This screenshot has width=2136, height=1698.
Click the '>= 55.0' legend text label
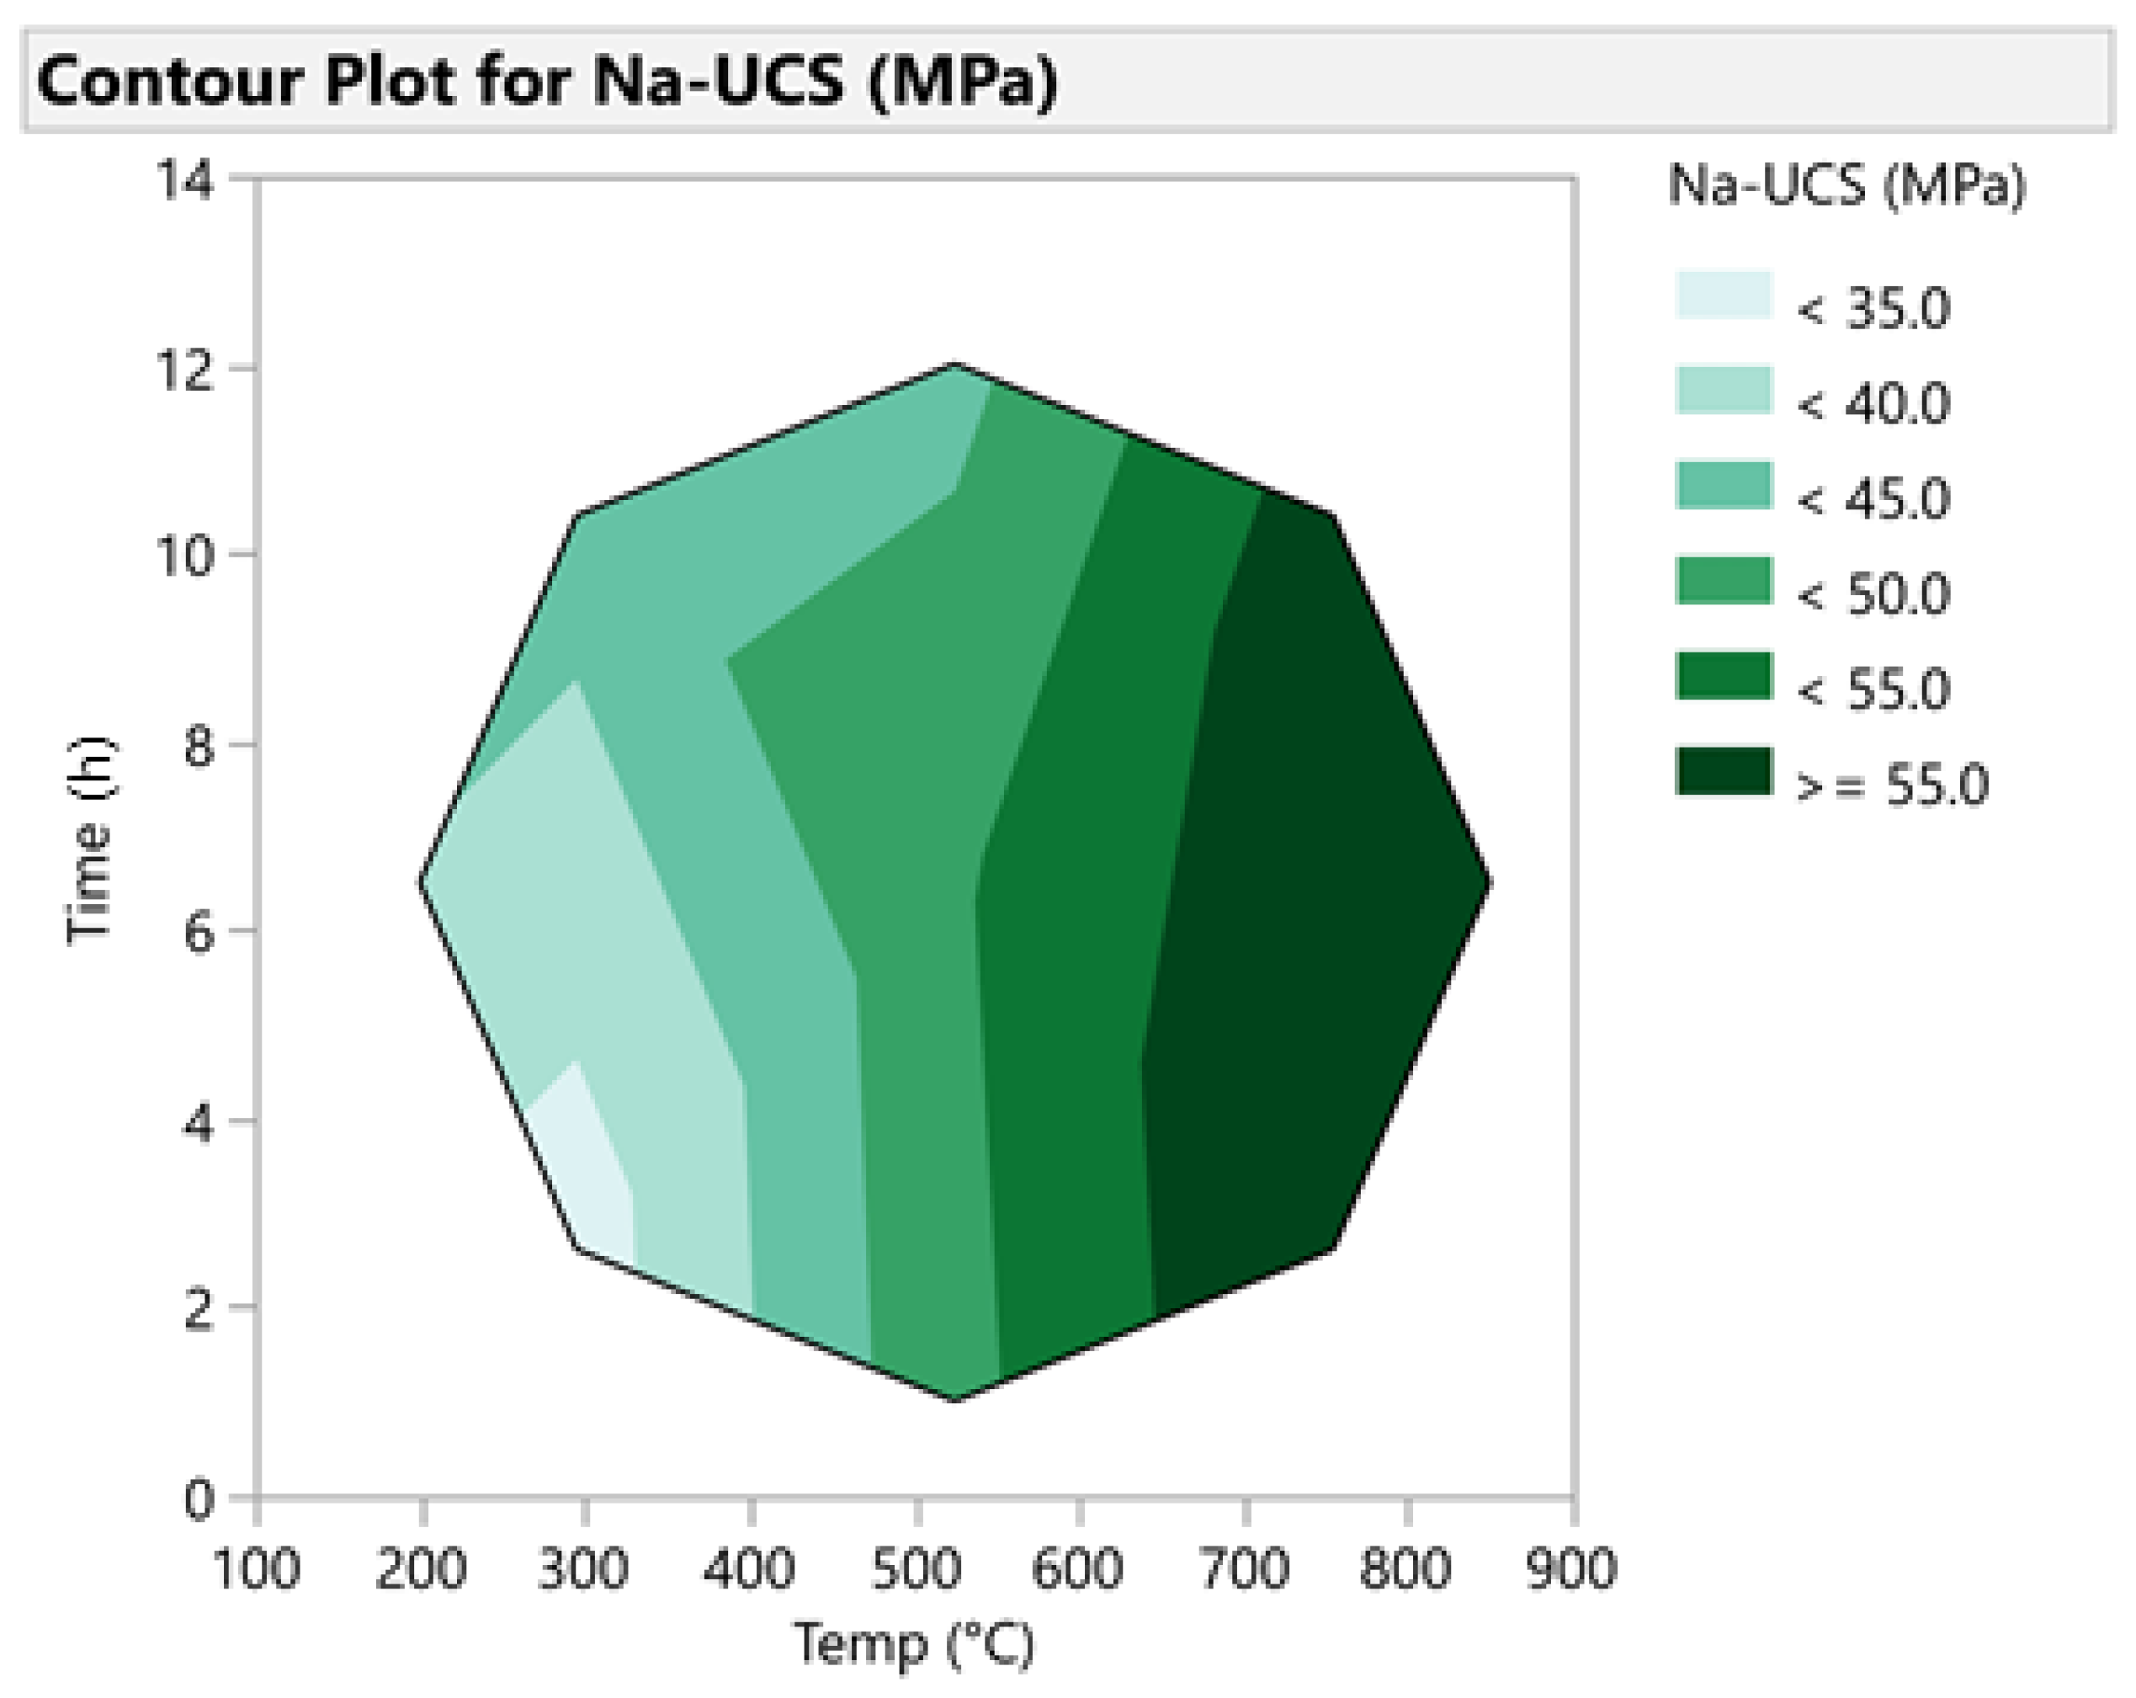1891,784
